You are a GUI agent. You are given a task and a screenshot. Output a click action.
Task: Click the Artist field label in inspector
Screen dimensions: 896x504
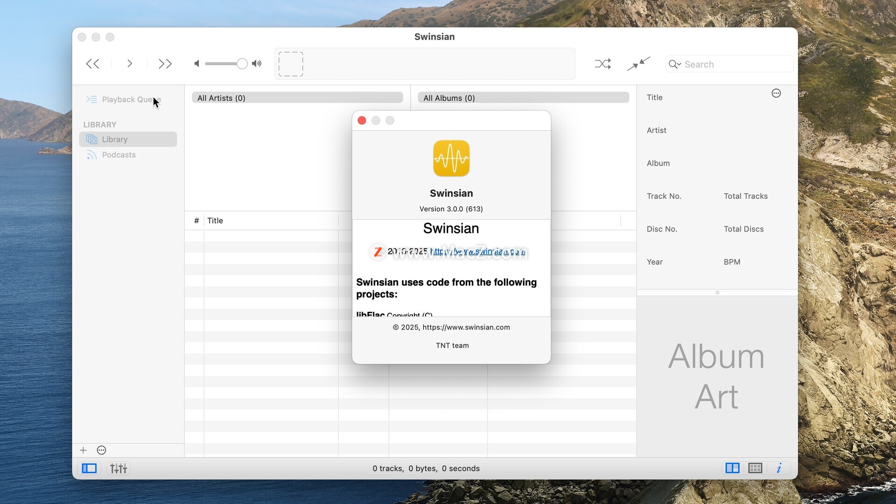point(656,131)
